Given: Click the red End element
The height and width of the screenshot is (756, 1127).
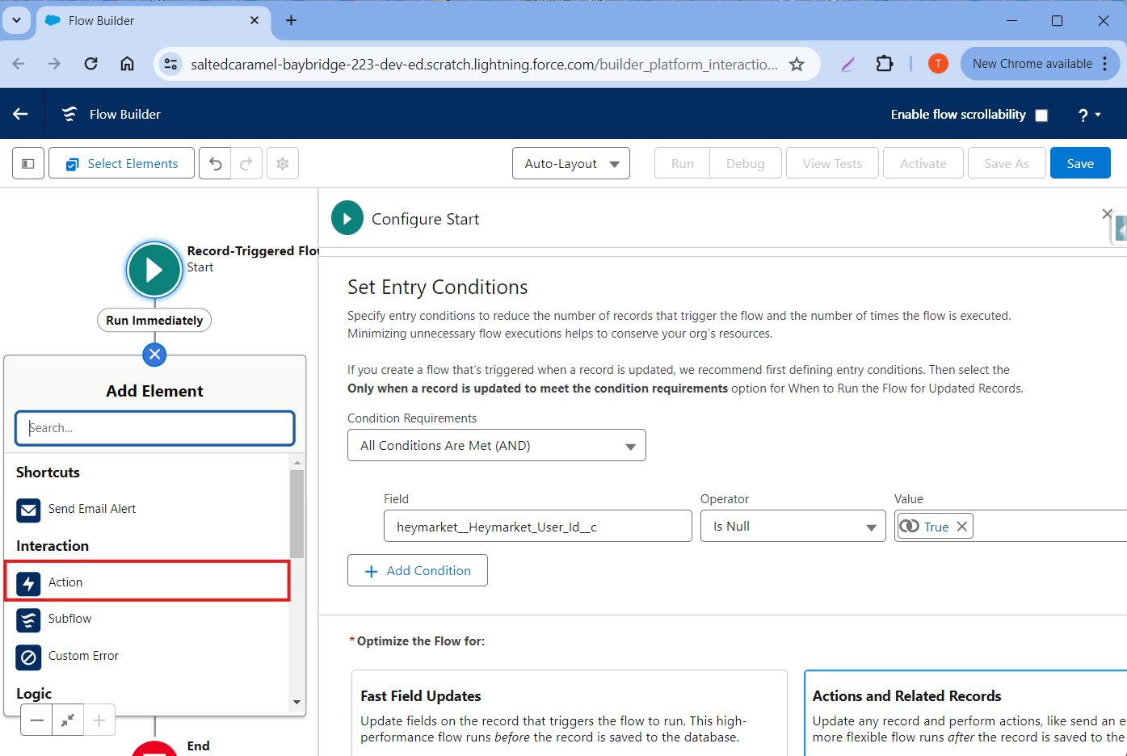Looking at the screenshot, I should pyautogui.click(x=154, y=749).
